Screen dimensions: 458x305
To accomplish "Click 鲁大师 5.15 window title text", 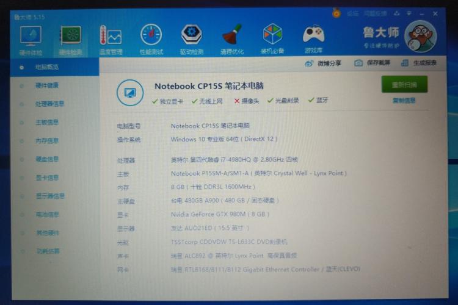I will tap(29, 17).
